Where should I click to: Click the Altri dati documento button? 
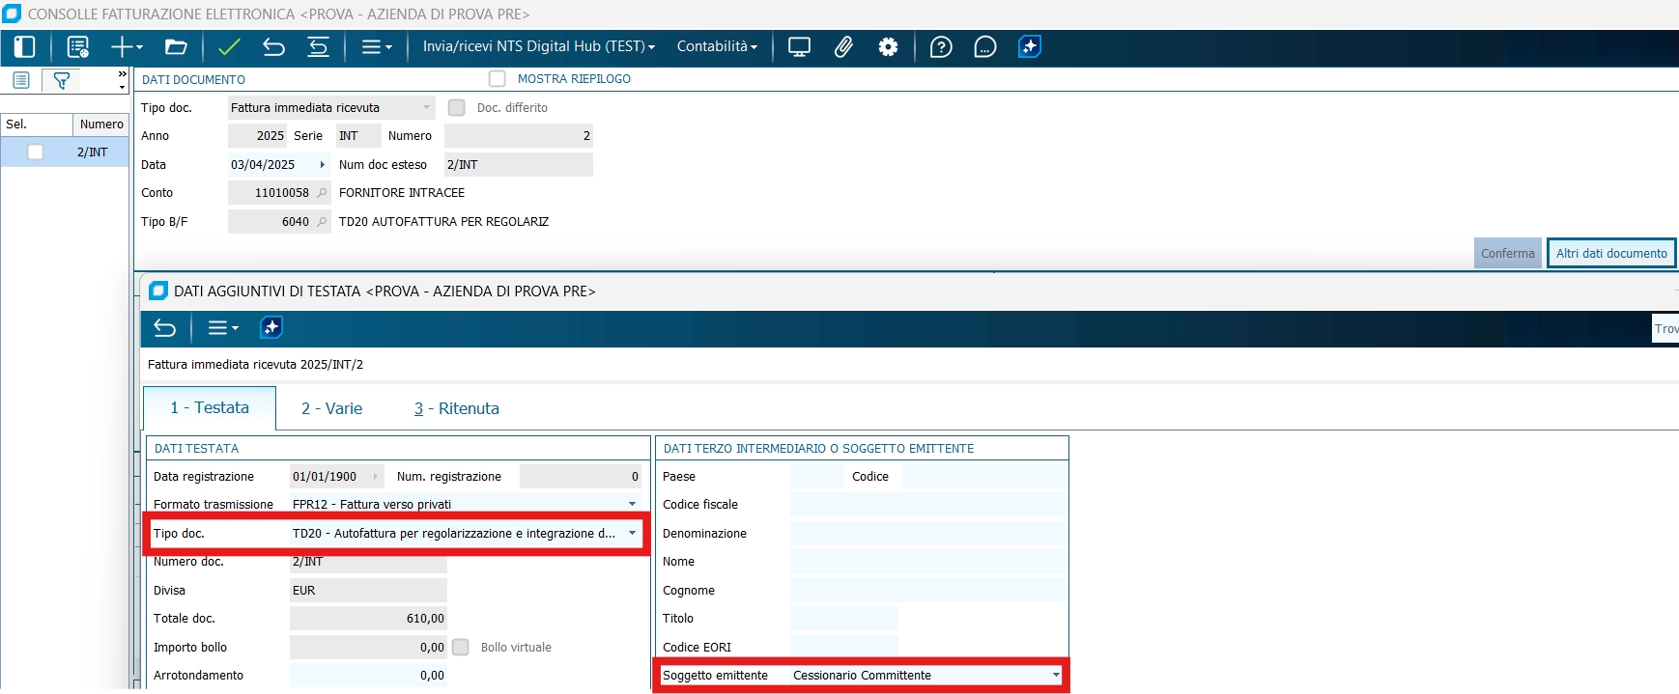1611,254
